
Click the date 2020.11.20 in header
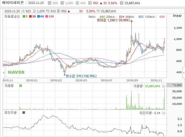[36, 3]
